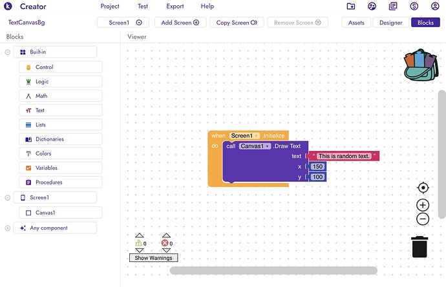Viewport: 446px width, 287px height.
Task: Collapse the Screen1 tree section
Action: click(x=8, y=197)
